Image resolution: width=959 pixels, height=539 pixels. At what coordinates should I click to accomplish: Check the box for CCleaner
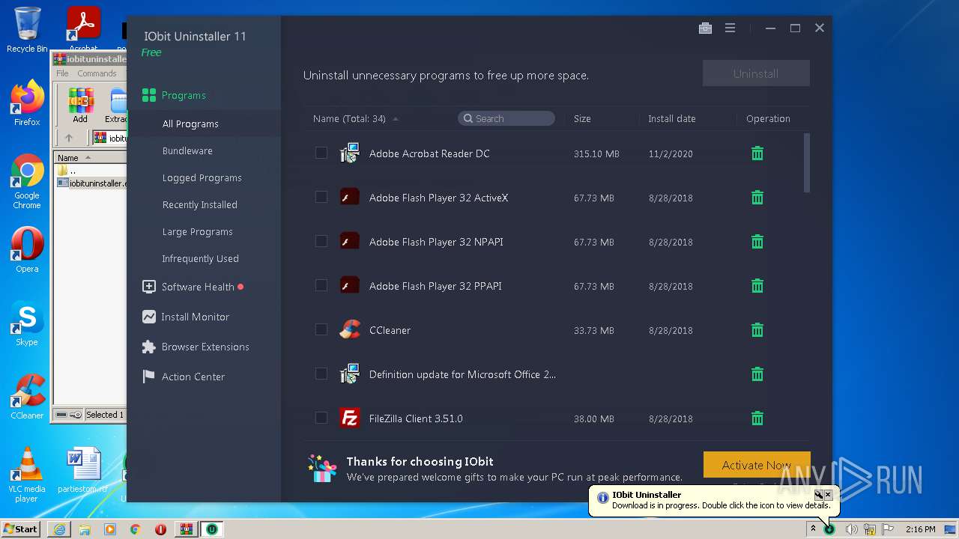tap(321, 329)
